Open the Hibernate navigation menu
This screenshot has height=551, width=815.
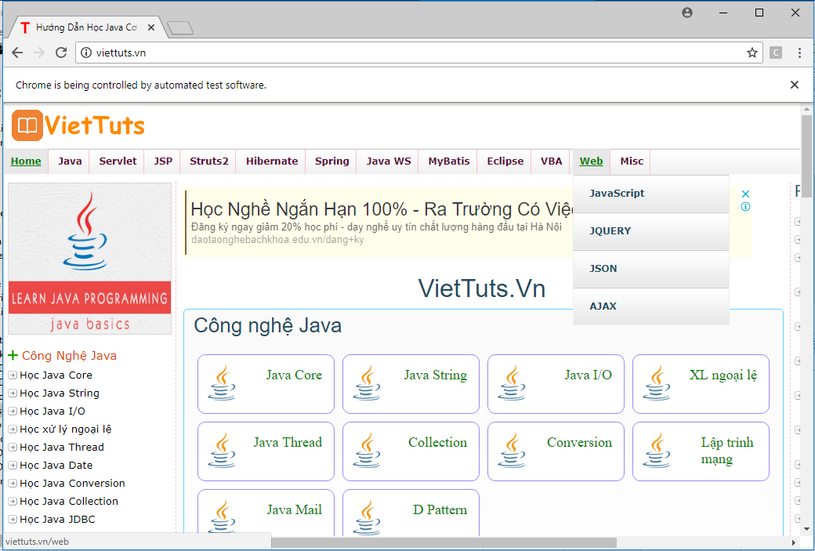tap(271, 161)
